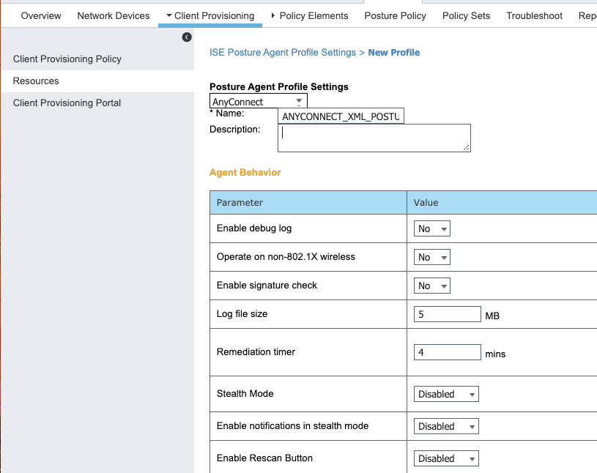Open the Operate on non-802.1X wireless dropdown
Image resolution: width=597 pixels, height=473 pixels.
tap(431, 258)
